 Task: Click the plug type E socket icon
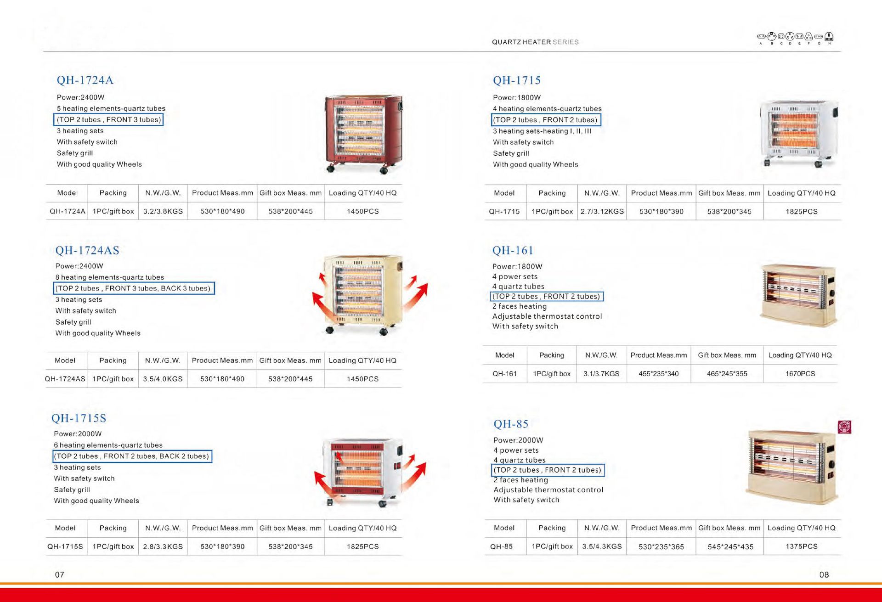799,36
